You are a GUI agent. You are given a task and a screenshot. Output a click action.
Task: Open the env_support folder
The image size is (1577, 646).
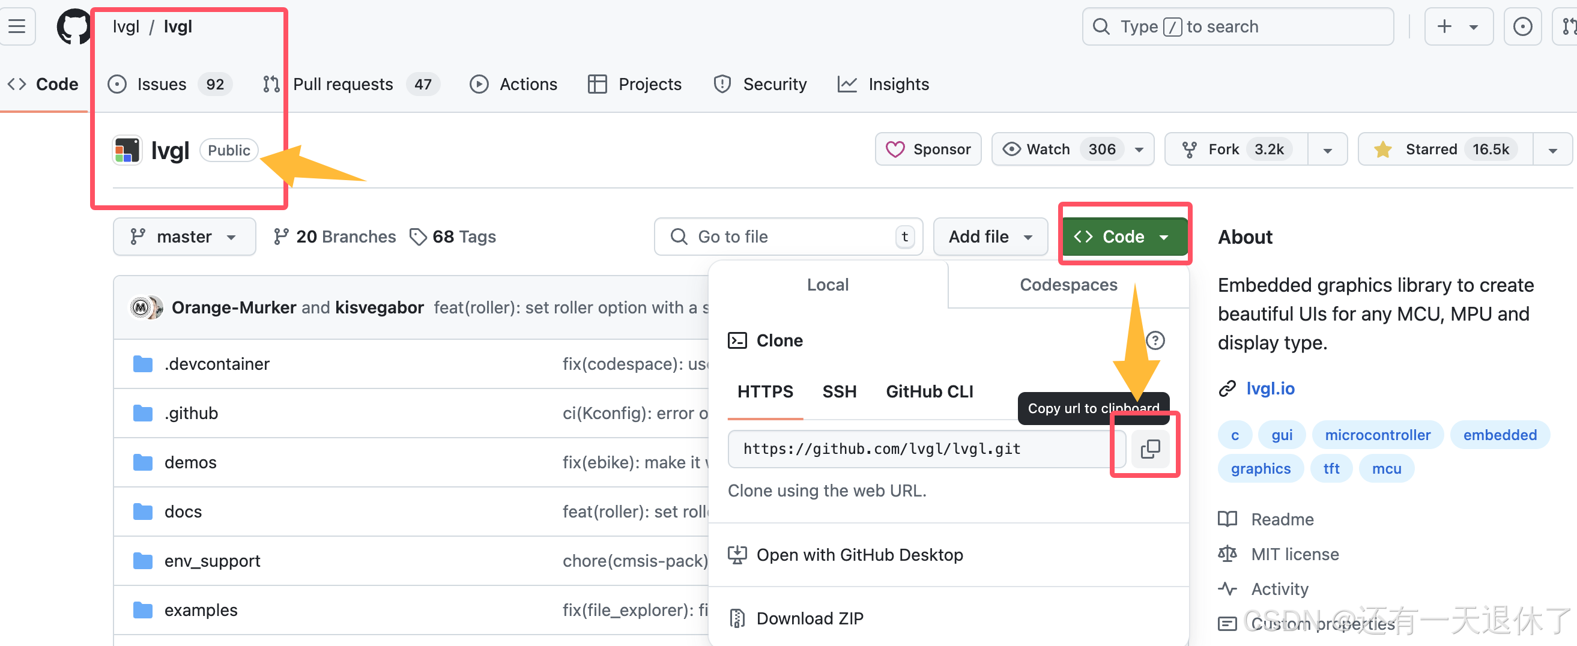212,560
